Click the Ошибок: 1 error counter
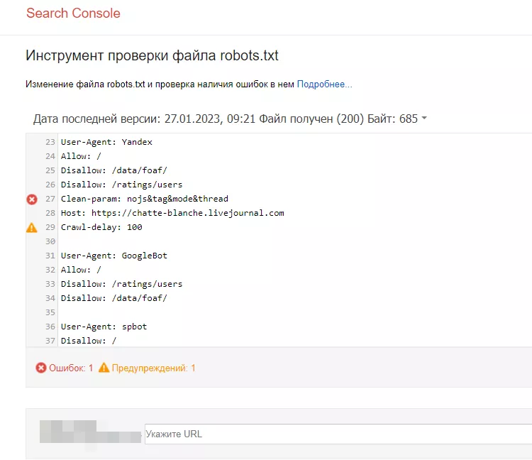Viewport: 532px width, 460px height. [71, 368]
